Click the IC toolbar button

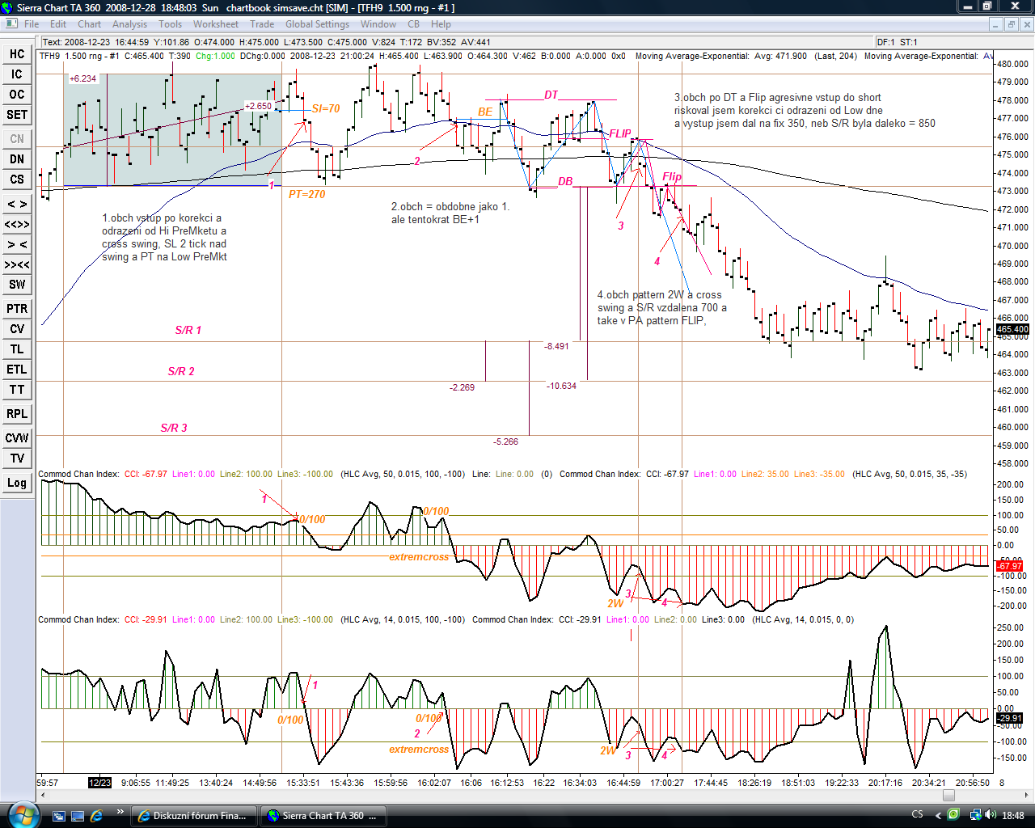17,74
